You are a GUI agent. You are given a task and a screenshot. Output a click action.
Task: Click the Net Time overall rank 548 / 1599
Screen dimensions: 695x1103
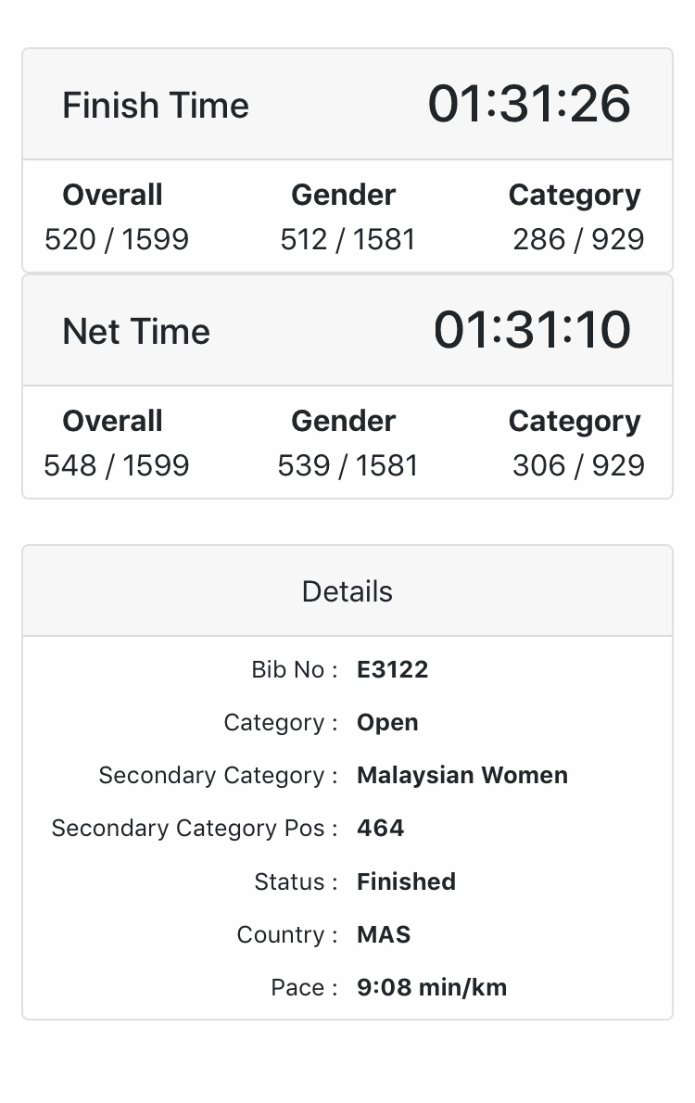click(117, 465)
